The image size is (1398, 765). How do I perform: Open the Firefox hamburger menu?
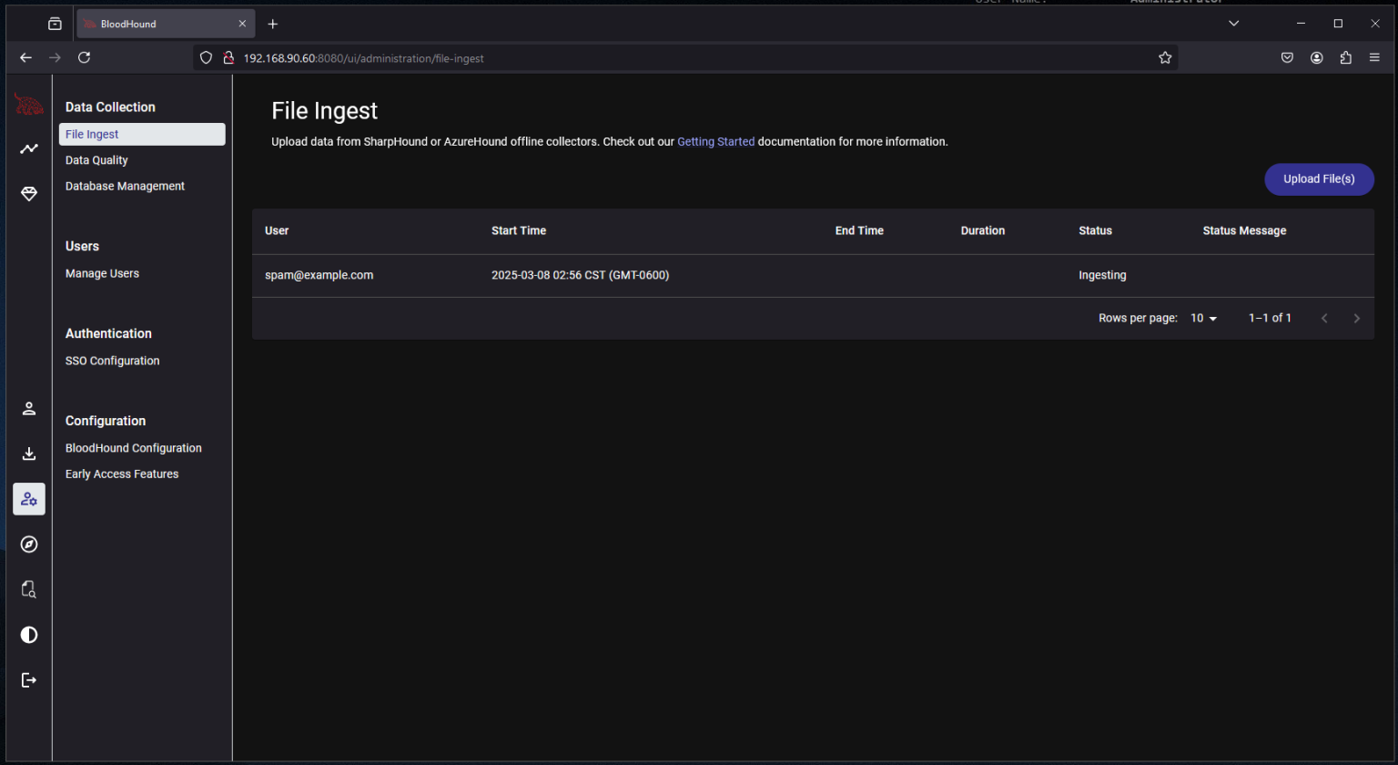[1374, 57]
